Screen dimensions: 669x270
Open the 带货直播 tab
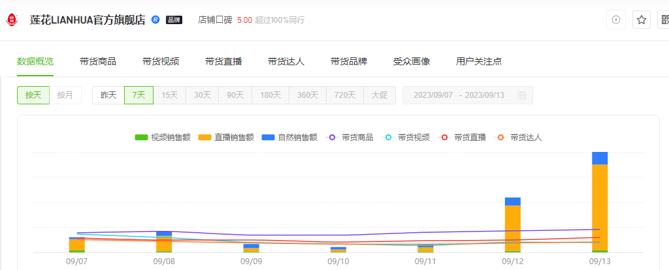click(223, 61)
